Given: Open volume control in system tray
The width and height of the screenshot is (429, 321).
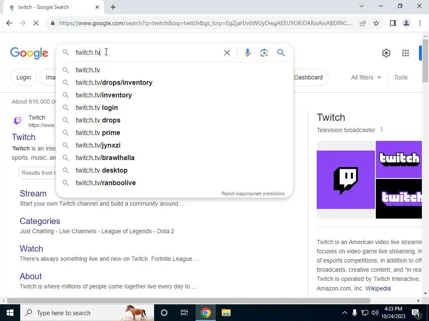Looking at the screenshot, I should pyautogui.click(x=375, y=313).
